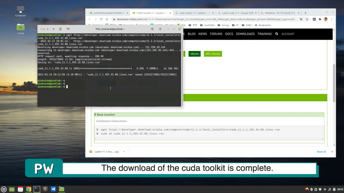Switch to CUDA Toolkit 11.1 Update 1 tab

click(152, 13)
